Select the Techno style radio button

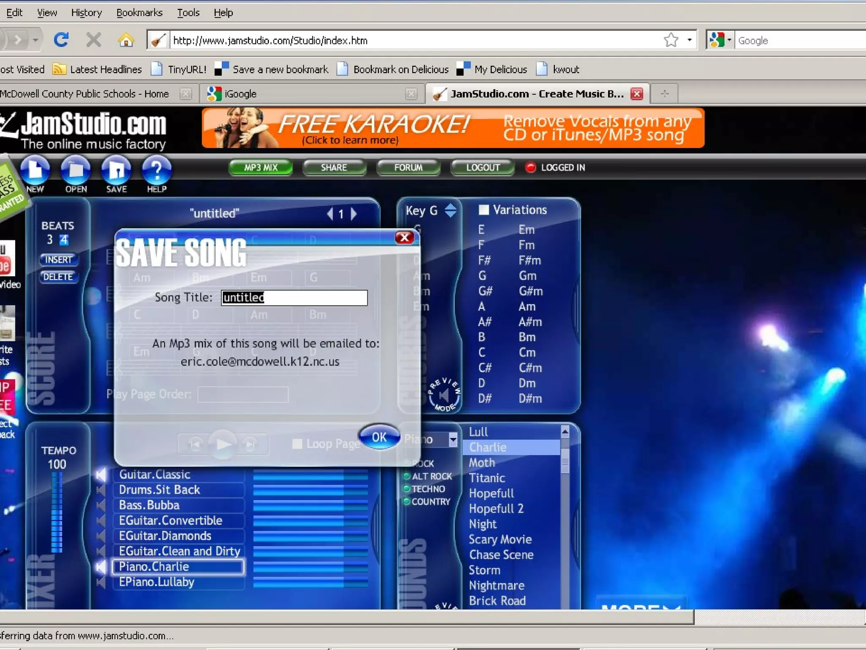tap(407, 489)
